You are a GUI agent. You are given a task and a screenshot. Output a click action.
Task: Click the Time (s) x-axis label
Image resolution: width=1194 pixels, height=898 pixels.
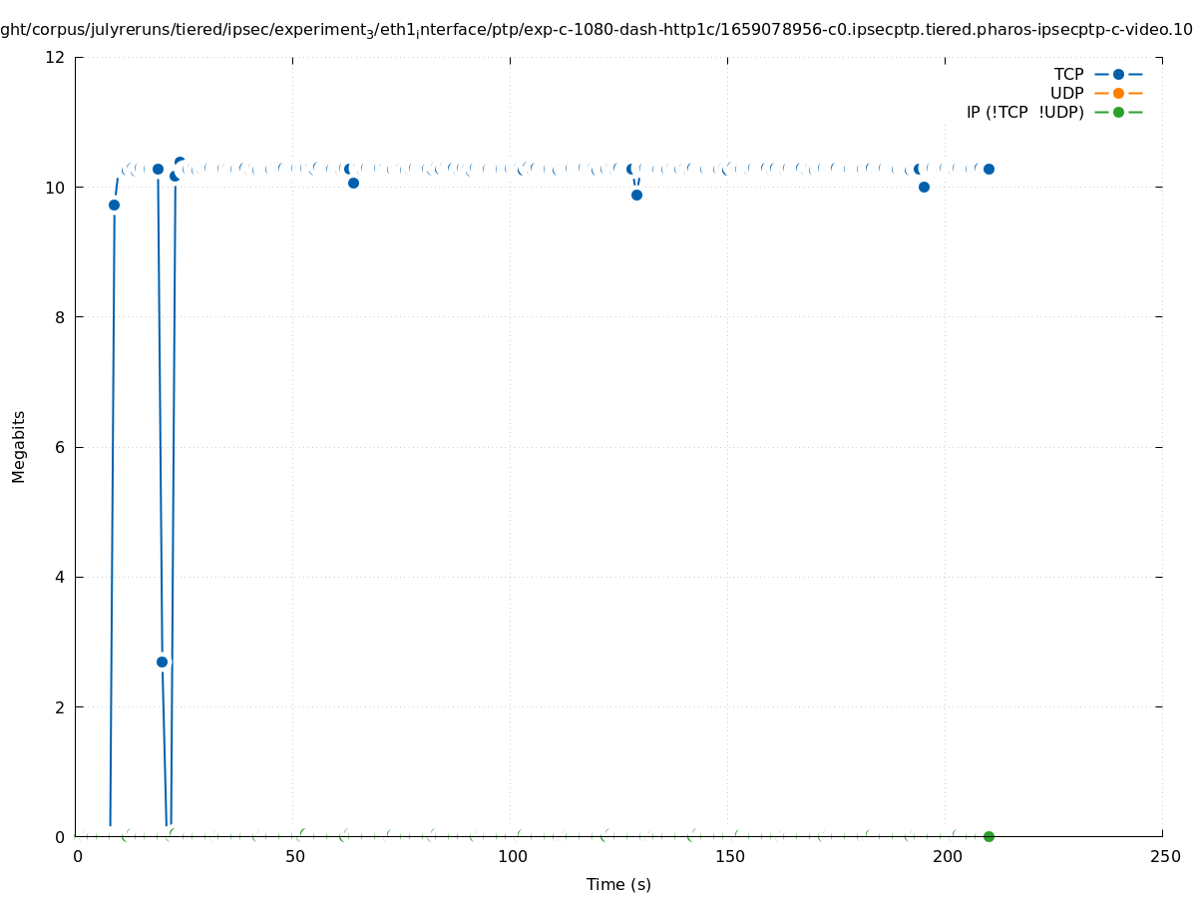pyautogui.click(x=618, y=884)
